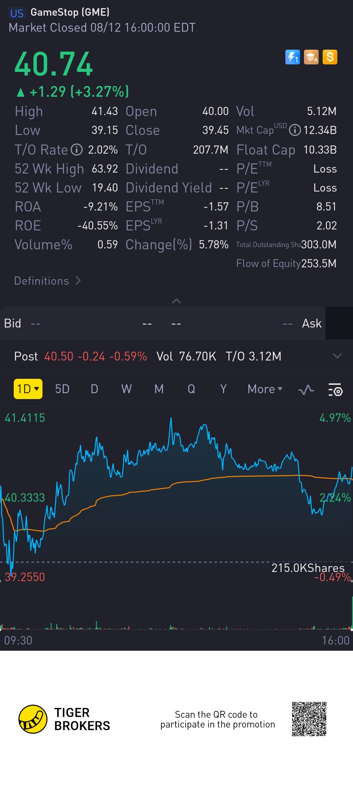This screenshot has width=353, height=788.
Task: Tap the Flow of Equity 253.5M value
Action: coord(319,263)
